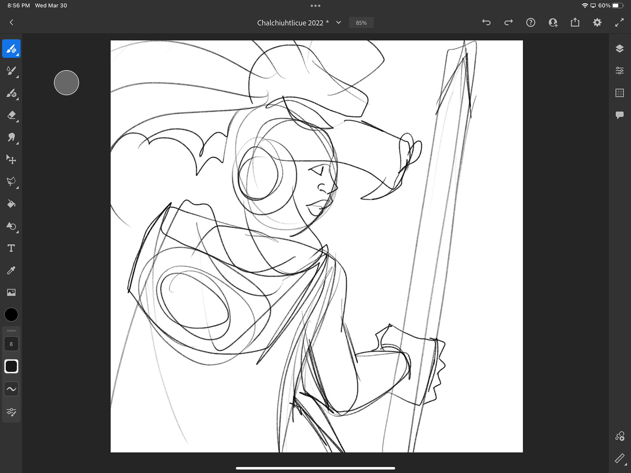Open the Place Image tool
This screenshot has height=473, width=631.
(x=11, y=292)
